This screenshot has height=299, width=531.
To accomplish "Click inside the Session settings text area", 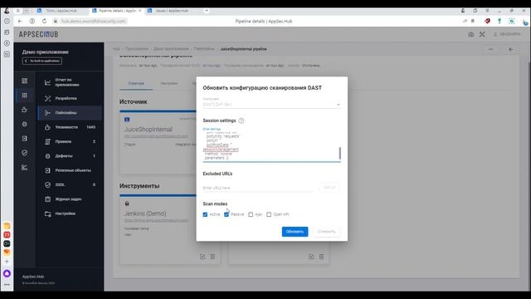I will [270, 146].
